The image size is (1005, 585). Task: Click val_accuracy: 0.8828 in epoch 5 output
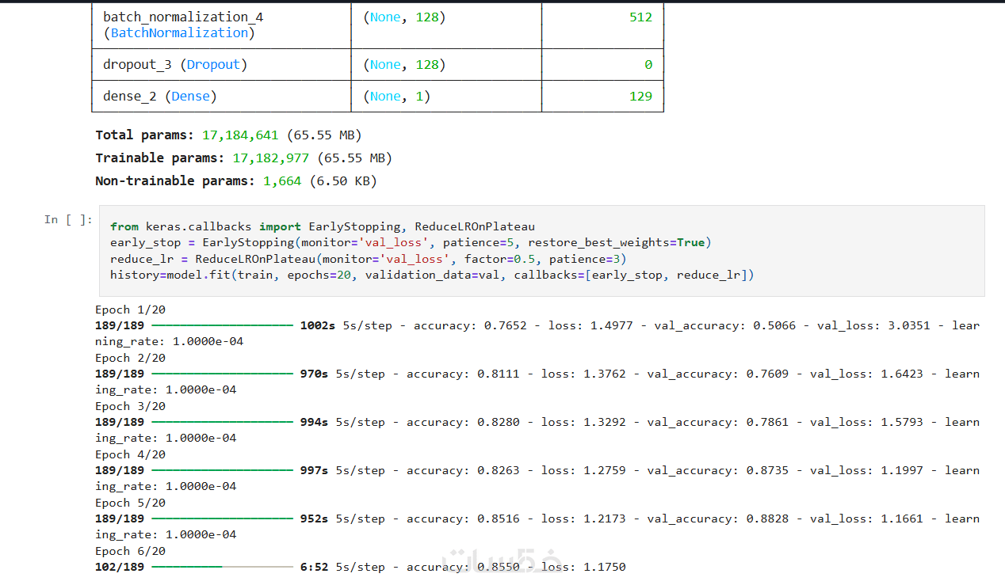click(x=718, y=519)
